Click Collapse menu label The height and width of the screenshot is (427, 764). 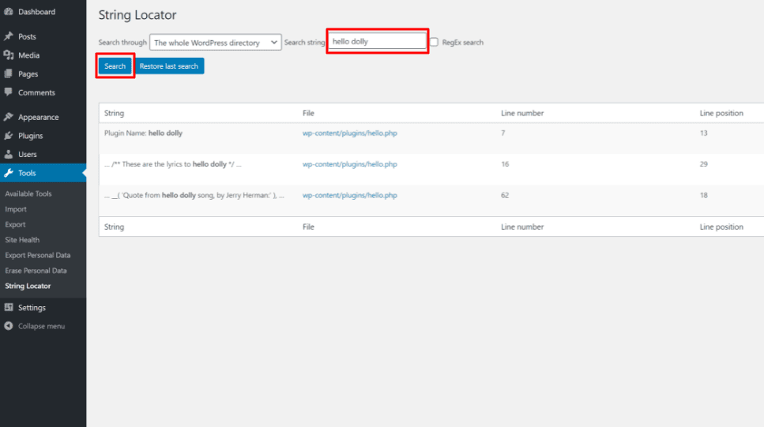[x=41, y=326]
